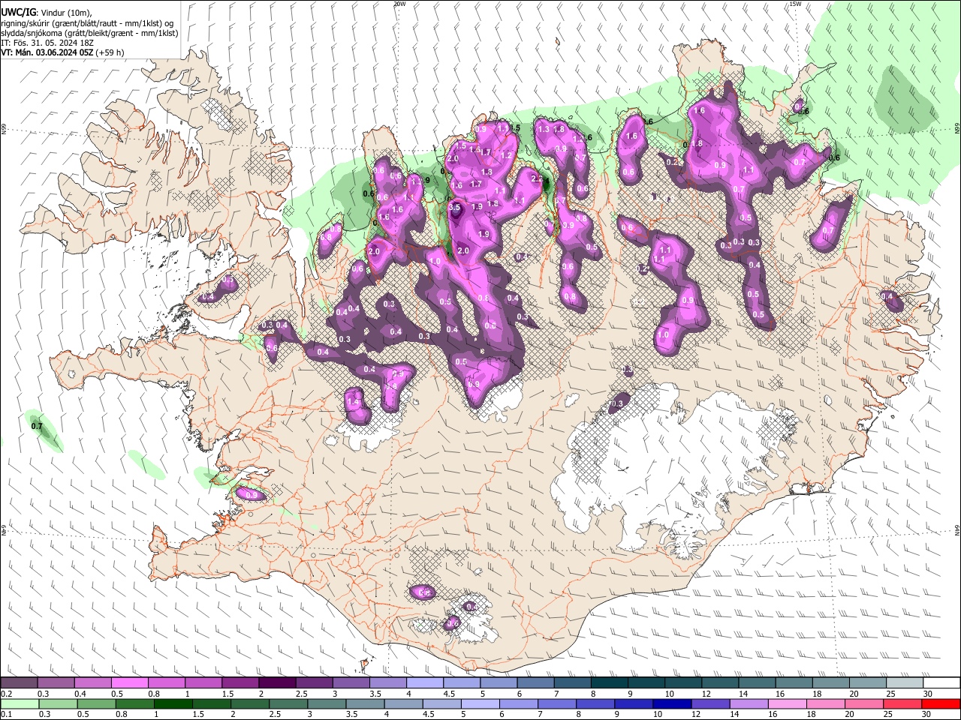The height and width of the screenshot is (720, 961).
Task: Click the "30" value in the lower legend
Action: 926,714
